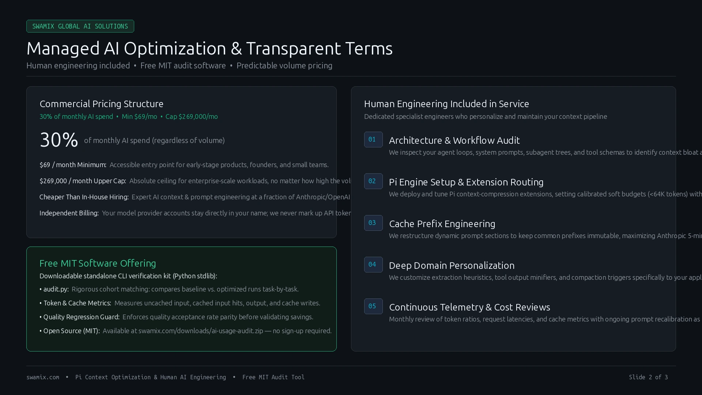Open the swamix.com/downloads/ai-usage-audit.zip link text
This screenshot has width=702, height=395.
pos(201,331)
